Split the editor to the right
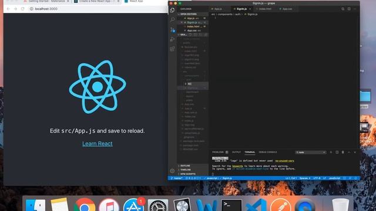Screen dimensions: 376x211 (x=349, y=9)
